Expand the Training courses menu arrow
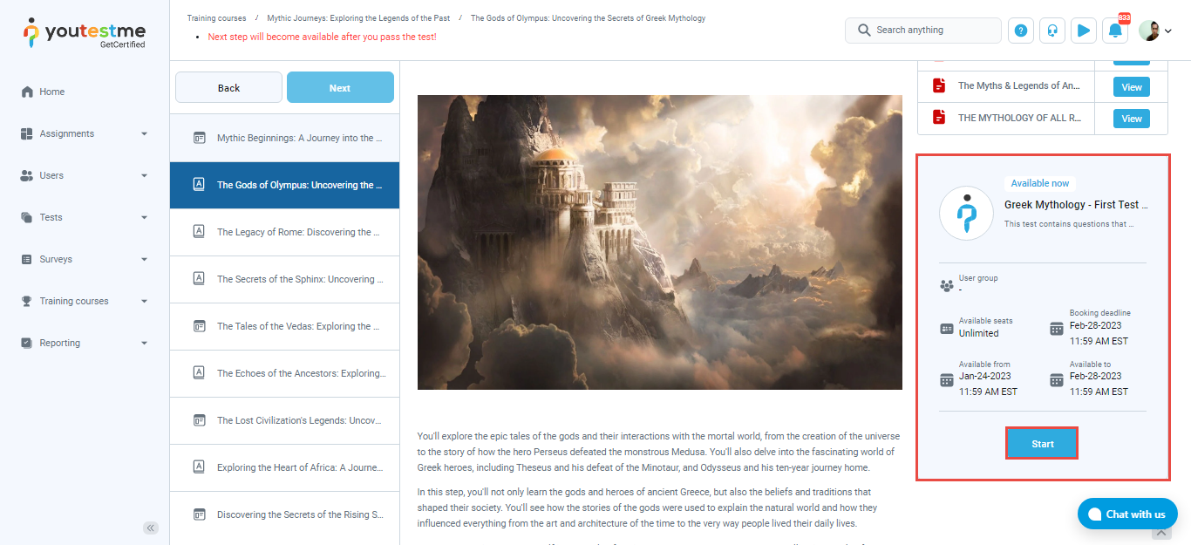The height and width of the screenshot is (545, 1191). point(144,301)
